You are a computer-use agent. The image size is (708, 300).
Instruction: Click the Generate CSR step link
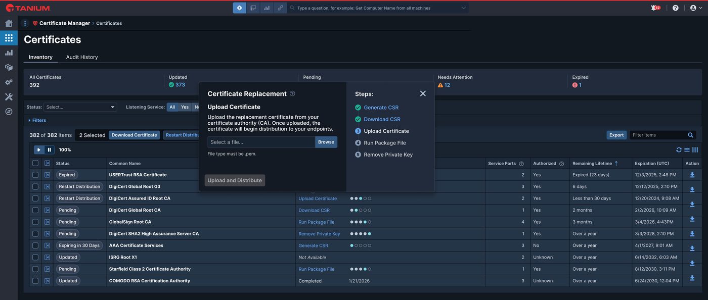[x=381, y=108]
